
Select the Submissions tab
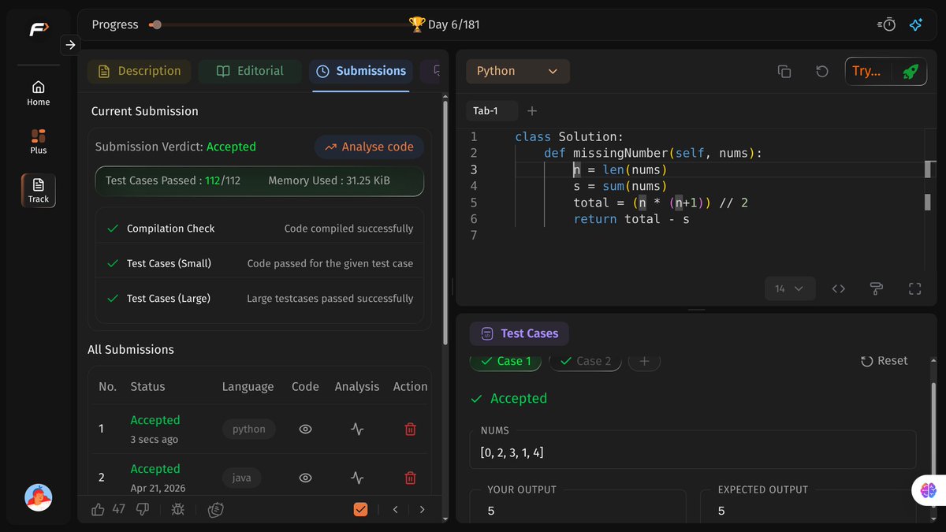[361, 71]
